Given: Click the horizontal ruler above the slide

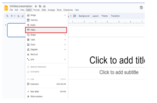Looking at the screenshot, I should (106, 22).
